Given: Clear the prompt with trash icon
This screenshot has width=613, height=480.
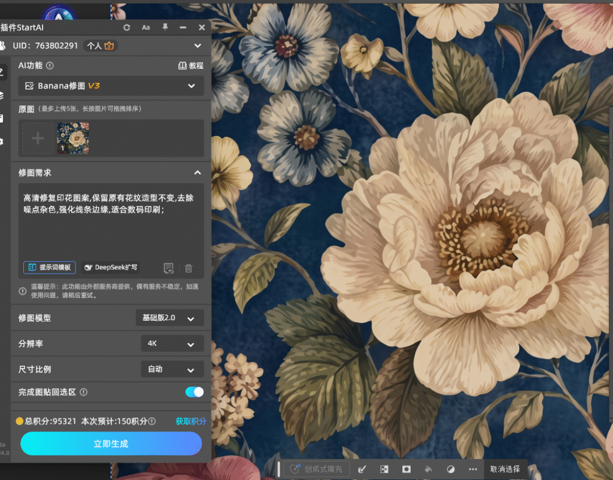Looking at the screenshot, I should [x=189, y=268].
